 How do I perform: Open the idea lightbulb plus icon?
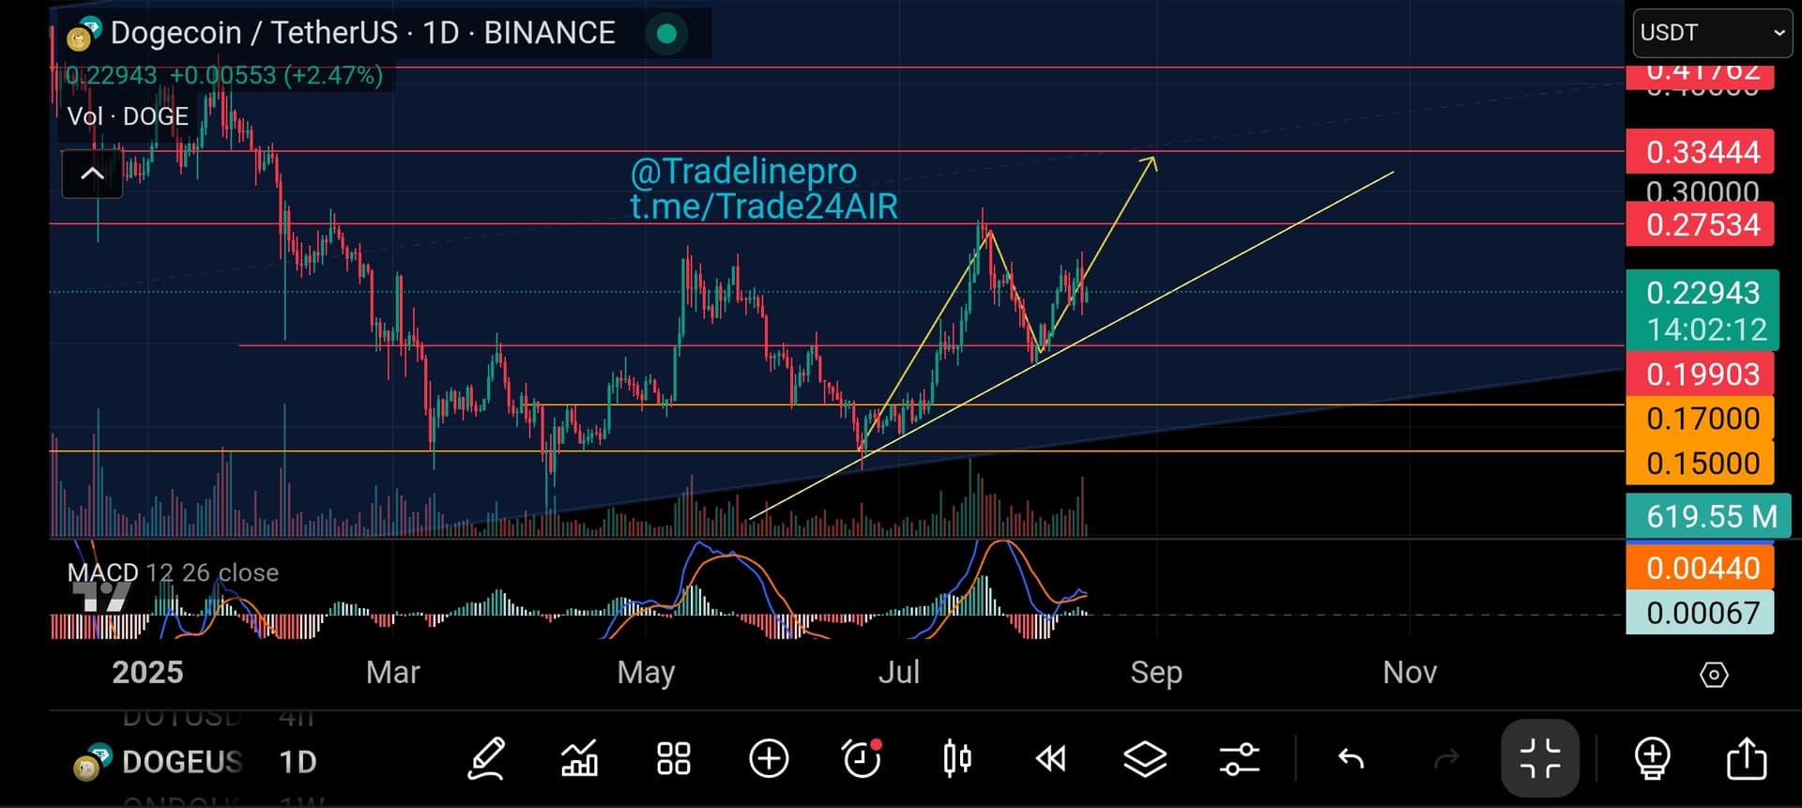pos(1652,758)
